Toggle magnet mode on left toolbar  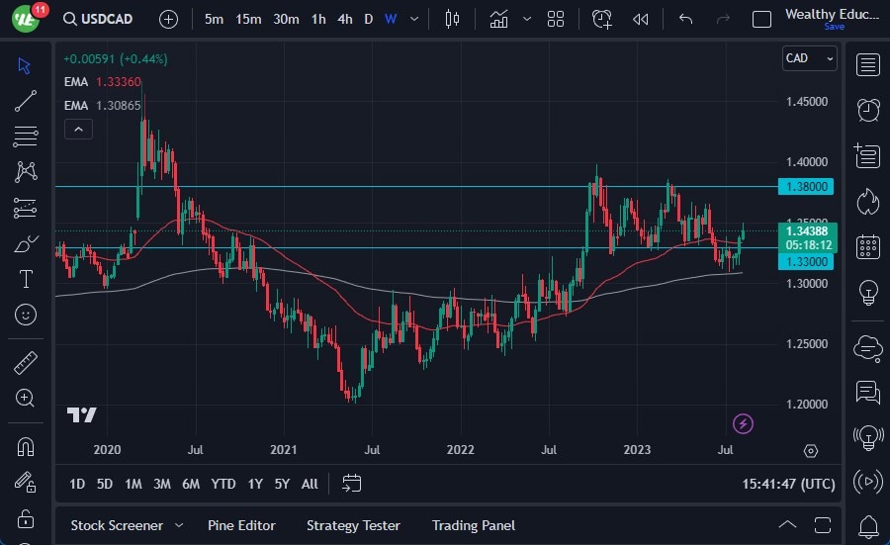[x=26, y=446]
